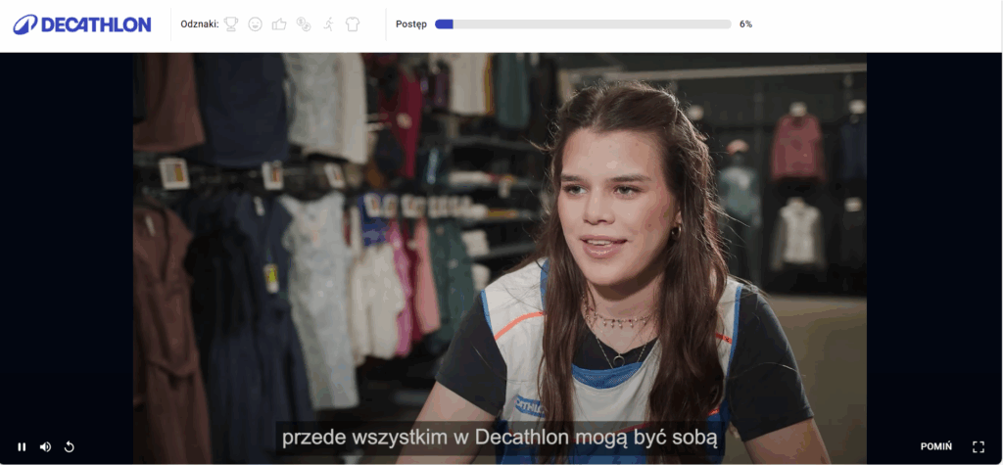This screenshot has height=465, width=1003.
Task: Replay the video from the start
Action: 70,446
